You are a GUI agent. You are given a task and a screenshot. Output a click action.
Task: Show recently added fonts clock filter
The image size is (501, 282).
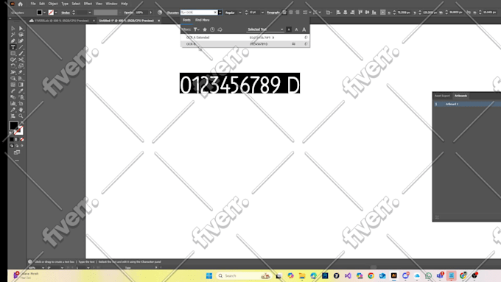pyautogui.click(x=212, y=29)
